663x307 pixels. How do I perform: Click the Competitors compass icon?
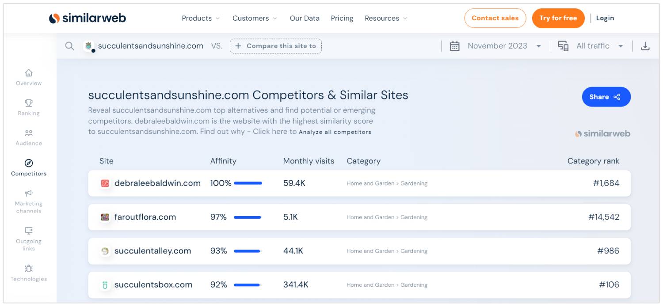click(x=29, y=163)
